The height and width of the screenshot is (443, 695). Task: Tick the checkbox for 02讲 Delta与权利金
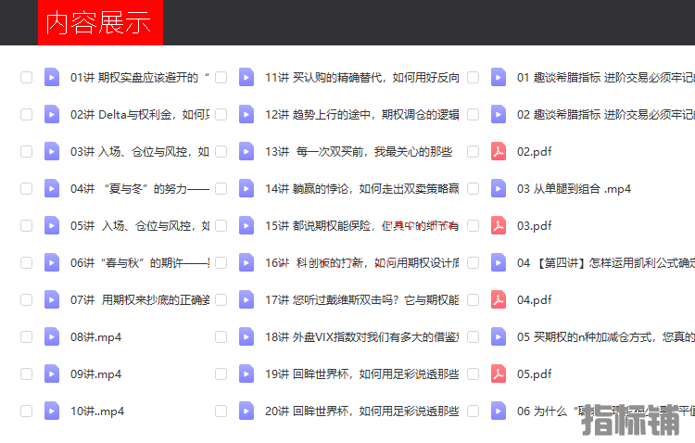(x=26, y=115)
